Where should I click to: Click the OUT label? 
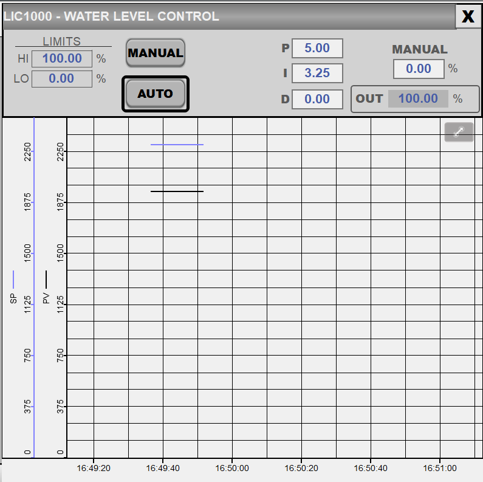369,98
